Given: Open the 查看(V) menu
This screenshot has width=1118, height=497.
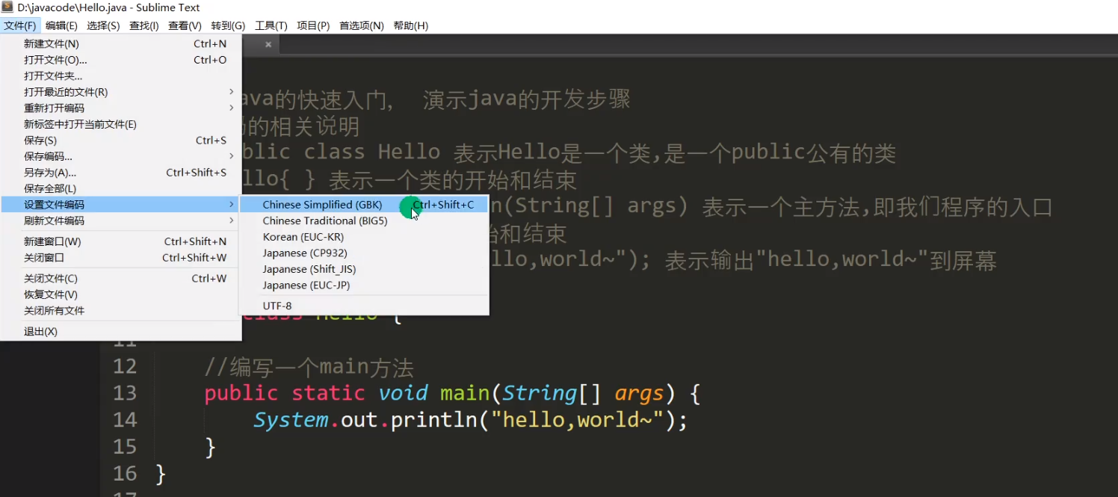Looking at the screenshot, I should coord(185,25).
